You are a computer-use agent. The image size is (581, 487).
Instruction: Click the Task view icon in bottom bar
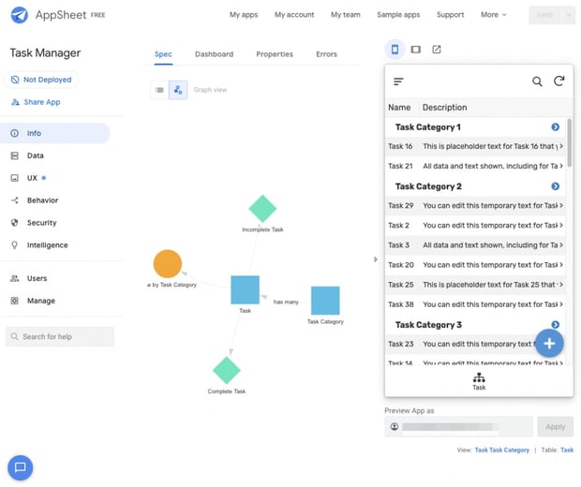(479, 381)
